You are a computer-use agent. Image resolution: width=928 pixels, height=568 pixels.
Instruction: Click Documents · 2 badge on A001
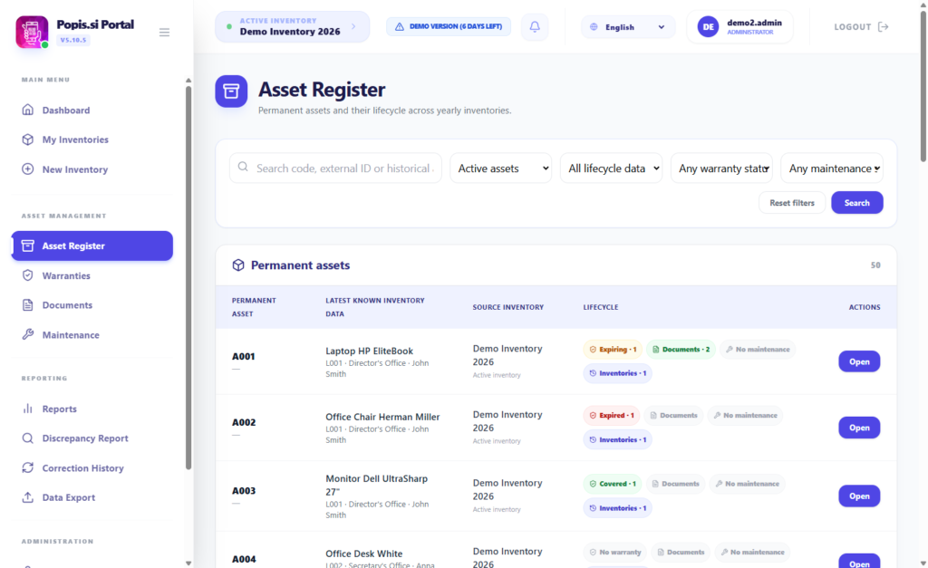click(x=681, y=349)
